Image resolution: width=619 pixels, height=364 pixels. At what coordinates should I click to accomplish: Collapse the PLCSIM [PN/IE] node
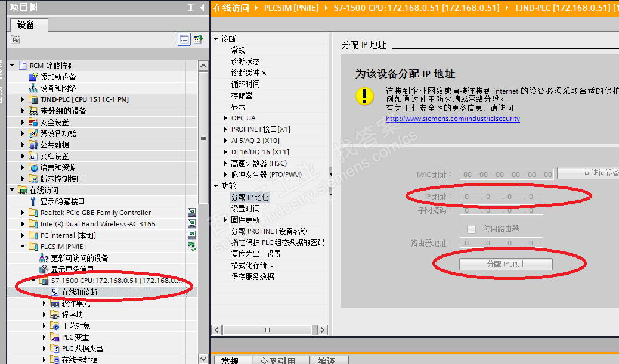coord(23,247)
